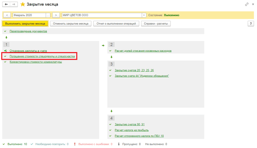
Task: Go to the previous month period
Action: tap(7, 15)
